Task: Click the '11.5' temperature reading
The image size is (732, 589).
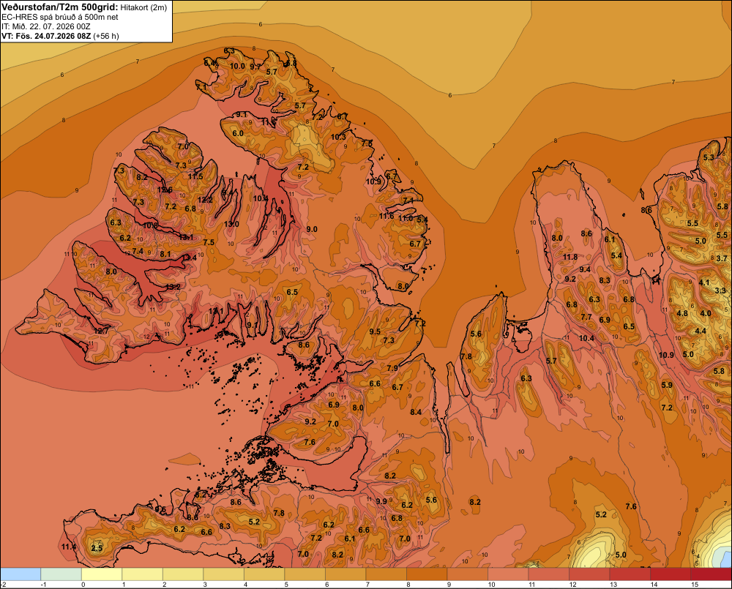Action: [195, 176]
